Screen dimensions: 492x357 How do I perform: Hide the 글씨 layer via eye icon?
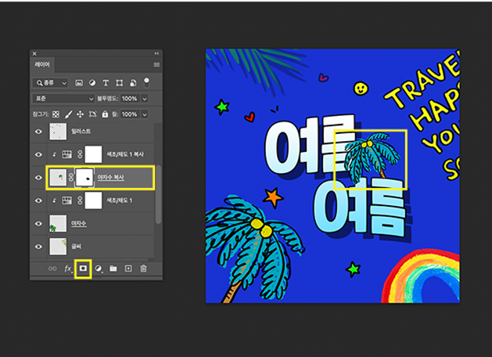[x=38, y=247]
